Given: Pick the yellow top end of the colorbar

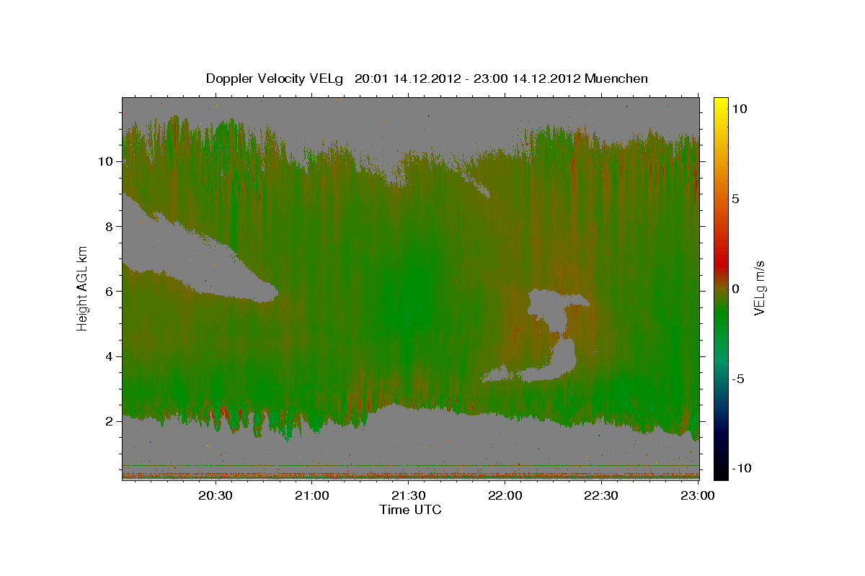Looking at the screenshot, I should tap(720, 103).
